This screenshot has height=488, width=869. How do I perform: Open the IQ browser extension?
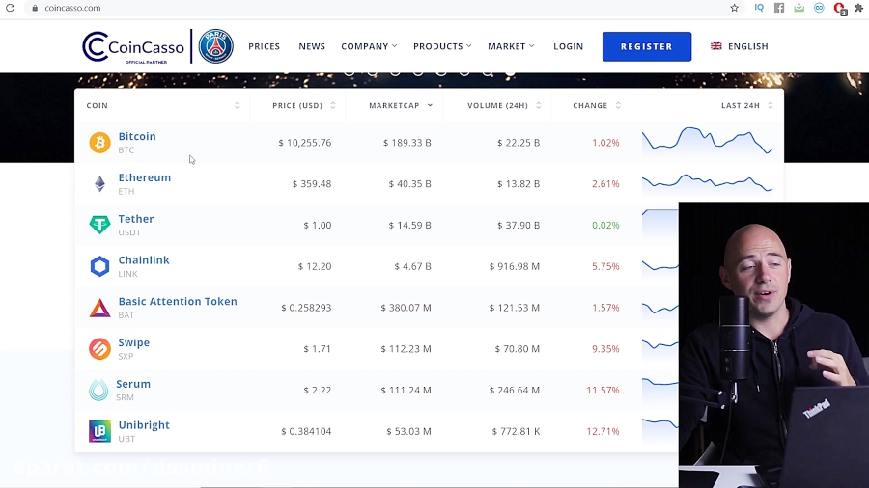click(759, 8)
